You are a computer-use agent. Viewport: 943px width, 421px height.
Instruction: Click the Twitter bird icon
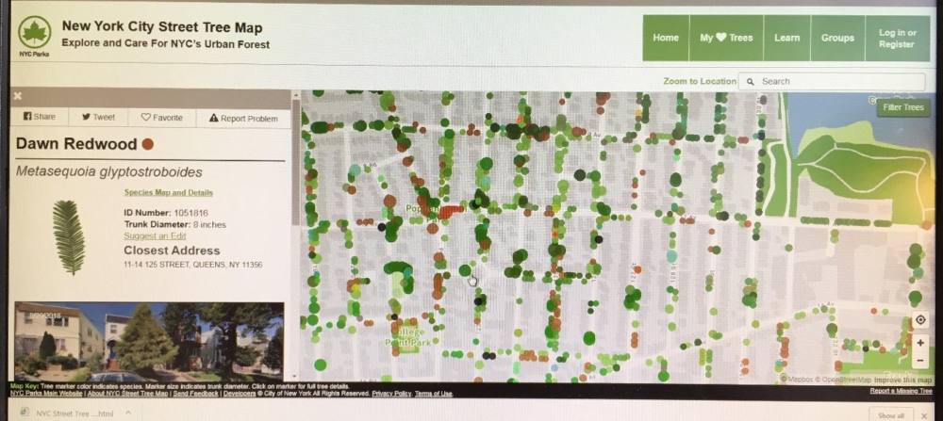[x=86, y=117]
